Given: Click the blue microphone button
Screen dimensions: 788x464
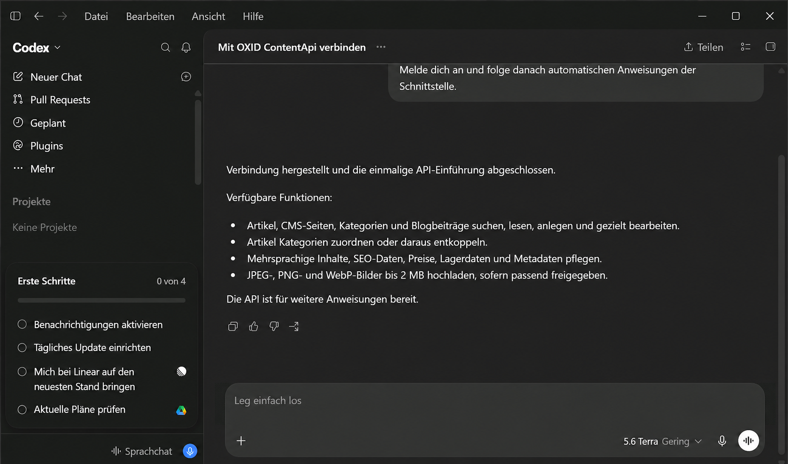Looking at the screenshot, I should (190, 451).
